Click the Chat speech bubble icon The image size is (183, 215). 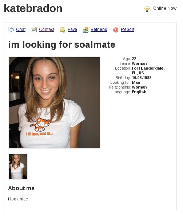click(11, 30)
